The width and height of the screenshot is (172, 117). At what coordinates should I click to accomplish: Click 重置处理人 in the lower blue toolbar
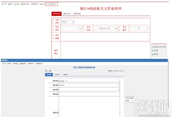[23, 64]
